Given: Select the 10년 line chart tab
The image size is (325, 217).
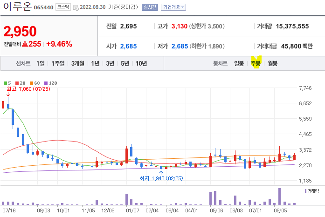Looking at the screenshot, I should tap(141, 63).
